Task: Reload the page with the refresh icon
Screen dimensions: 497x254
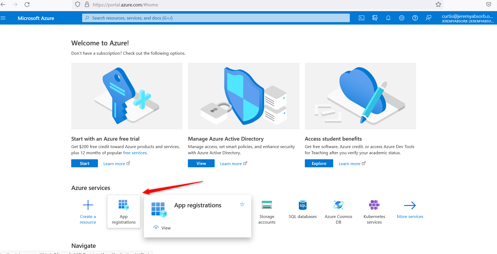Action: coord(27,5)
